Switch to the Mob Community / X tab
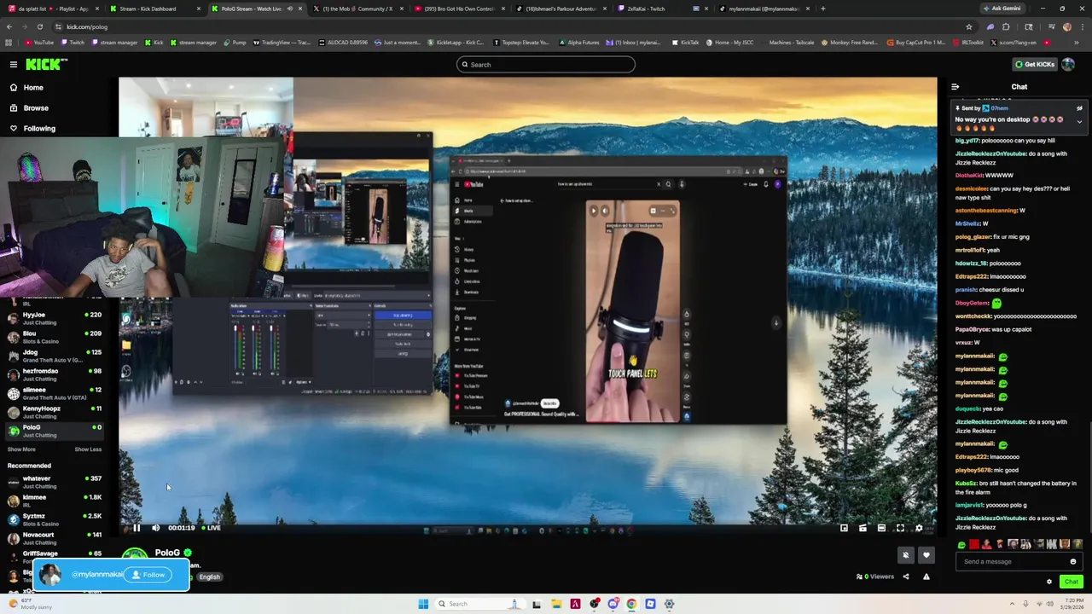 357,9
